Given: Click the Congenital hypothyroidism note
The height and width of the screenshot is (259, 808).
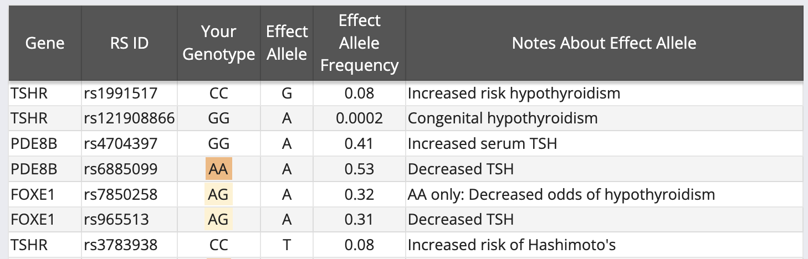Looking at the screenshot, I should point(503,118).
